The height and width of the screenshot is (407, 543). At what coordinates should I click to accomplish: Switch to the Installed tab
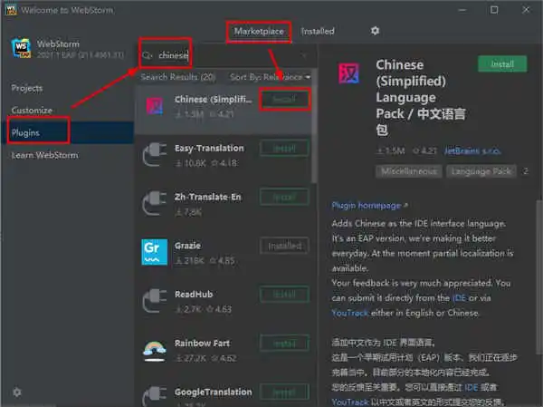tap(318, 31)
